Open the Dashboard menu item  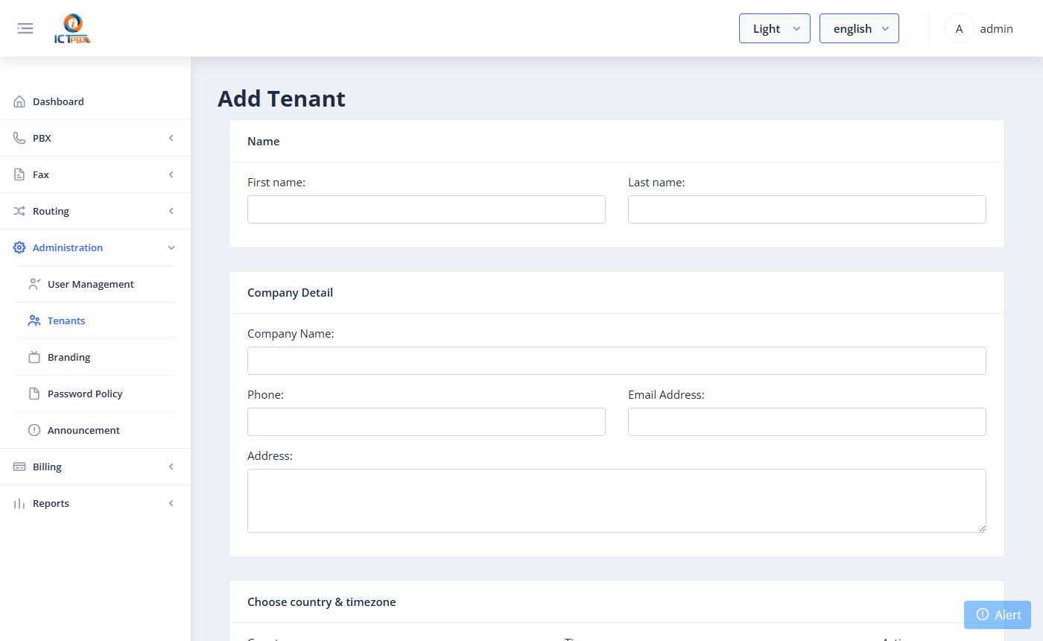[95, 101]
